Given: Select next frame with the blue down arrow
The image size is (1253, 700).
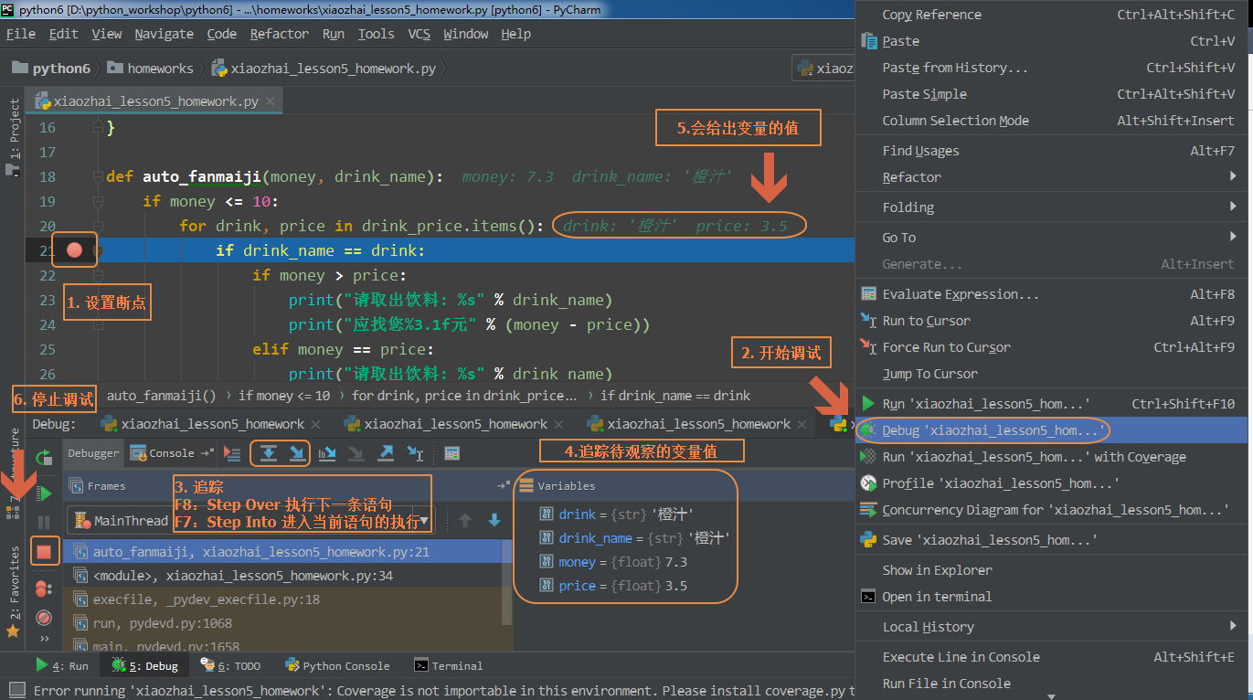Looking at the screenshot, I should tap(494, 520).
